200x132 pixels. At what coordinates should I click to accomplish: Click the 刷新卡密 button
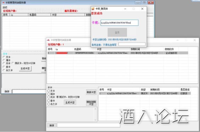91,92
